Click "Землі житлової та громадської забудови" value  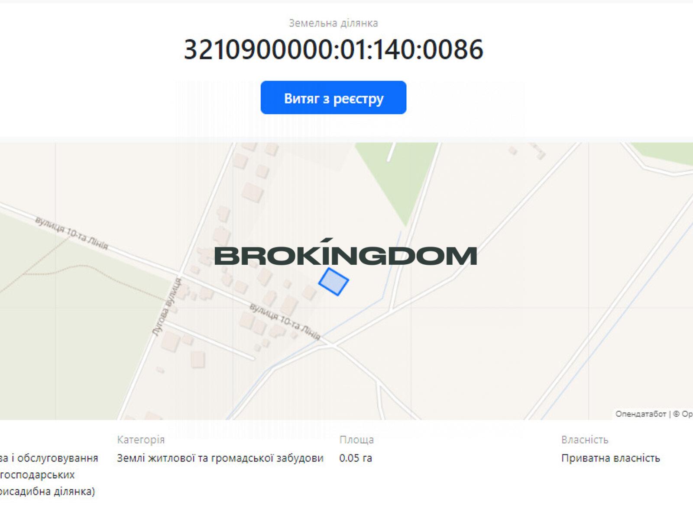220,458
